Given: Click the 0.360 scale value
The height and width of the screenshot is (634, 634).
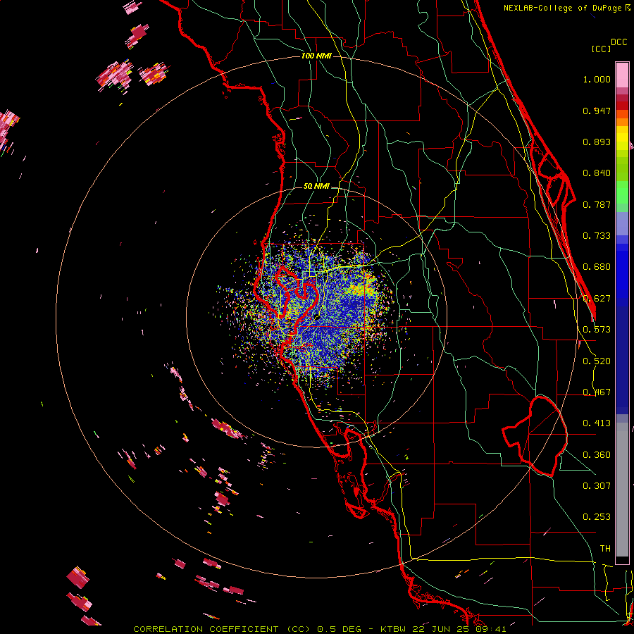Looking at the screenshot, I should coord(597,455).
